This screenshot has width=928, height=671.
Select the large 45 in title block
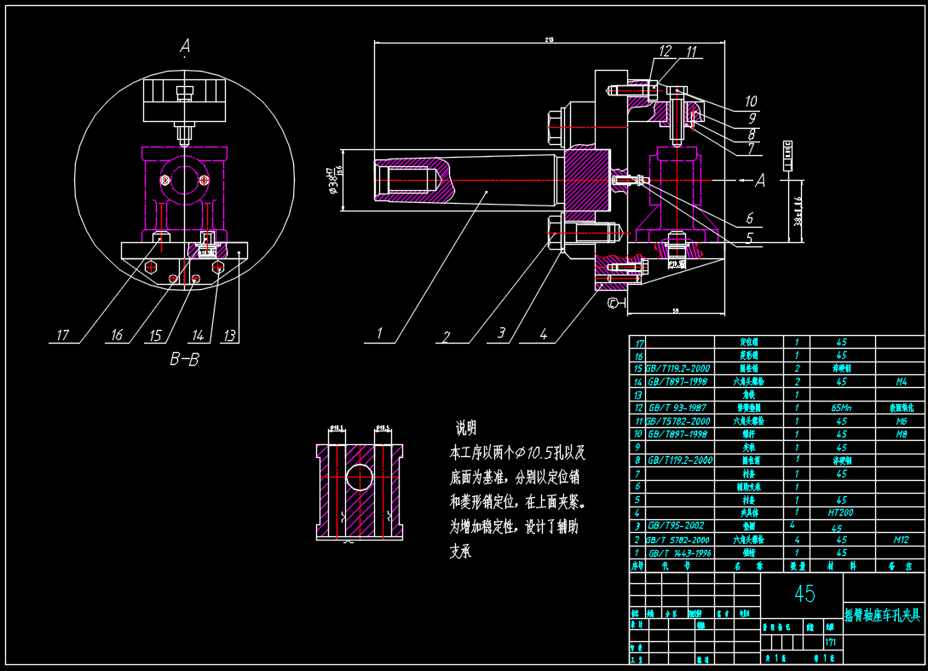coord(804,594)
